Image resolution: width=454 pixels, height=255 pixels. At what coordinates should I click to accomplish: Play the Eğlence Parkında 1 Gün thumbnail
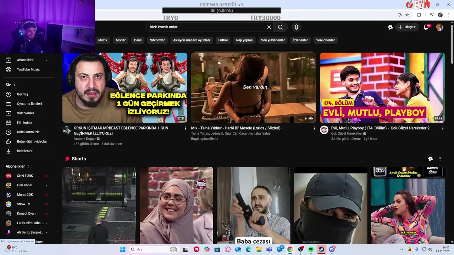(x=125, y=88)
